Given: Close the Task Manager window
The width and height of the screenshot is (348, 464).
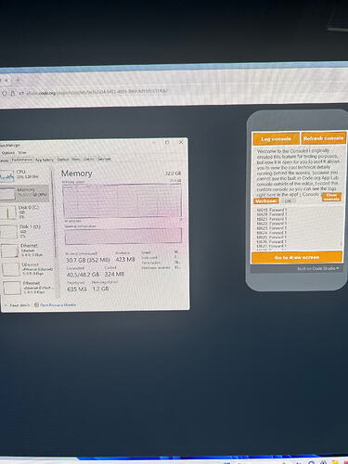Looking at the screenshot, I should [x=181, y=142].
